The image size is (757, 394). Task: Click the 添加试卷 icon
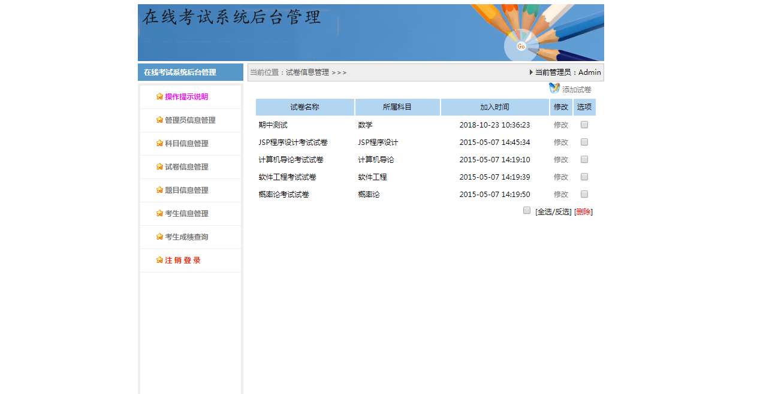(x=554, y=88)
